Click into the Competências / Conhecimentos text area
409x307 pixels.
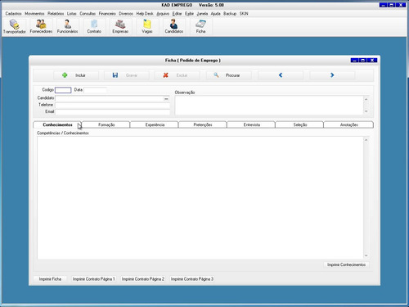[x=200, y=198]
